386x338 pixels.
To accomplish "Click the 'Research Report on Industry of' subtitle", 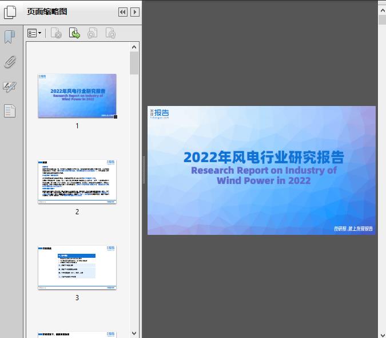I will 264,170.
